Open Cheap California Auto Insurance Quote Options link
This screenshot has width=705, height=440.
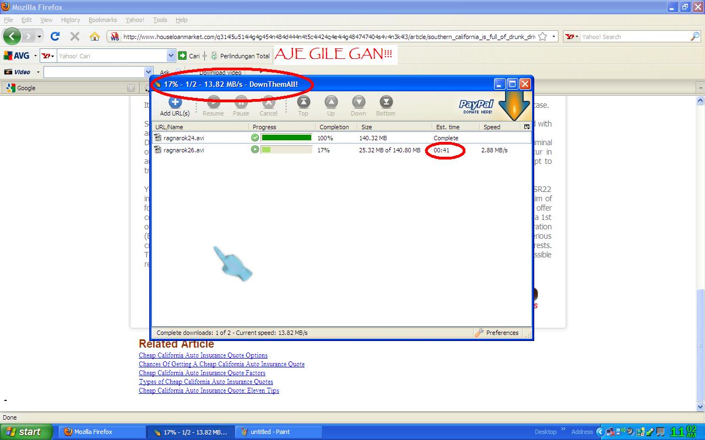[203, 355]
